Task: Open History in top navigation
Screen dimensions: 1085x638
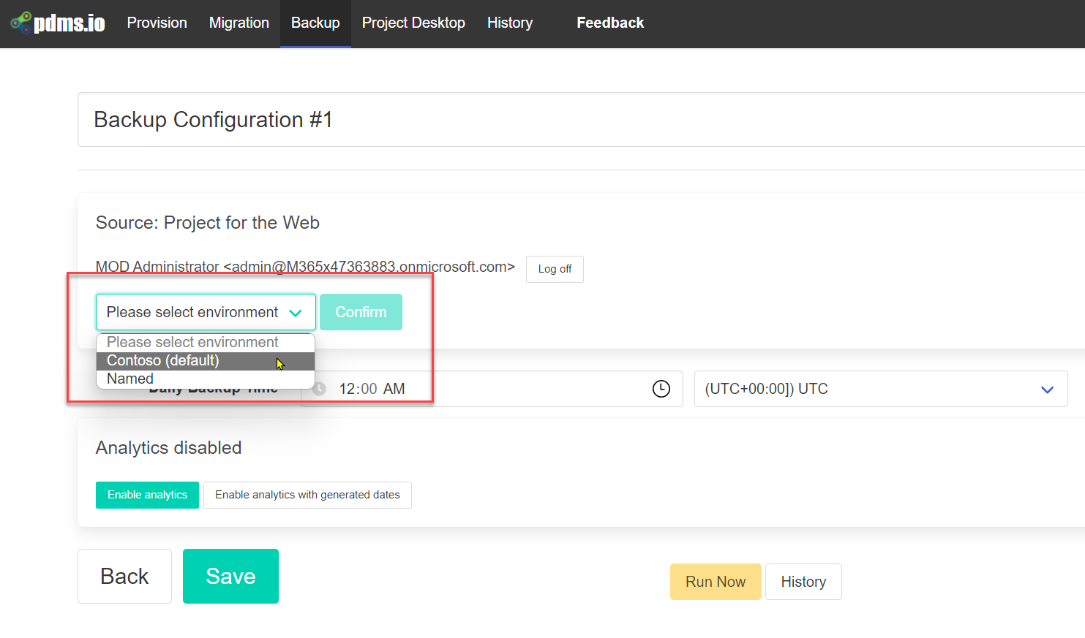Action: (x=510, y=23)
